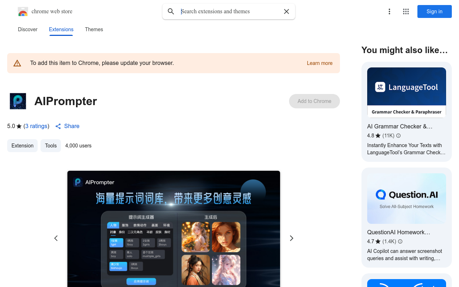This screenshot has height=287, width=459.
Task: Switch to the Discover tab
Action: (28, 29)
